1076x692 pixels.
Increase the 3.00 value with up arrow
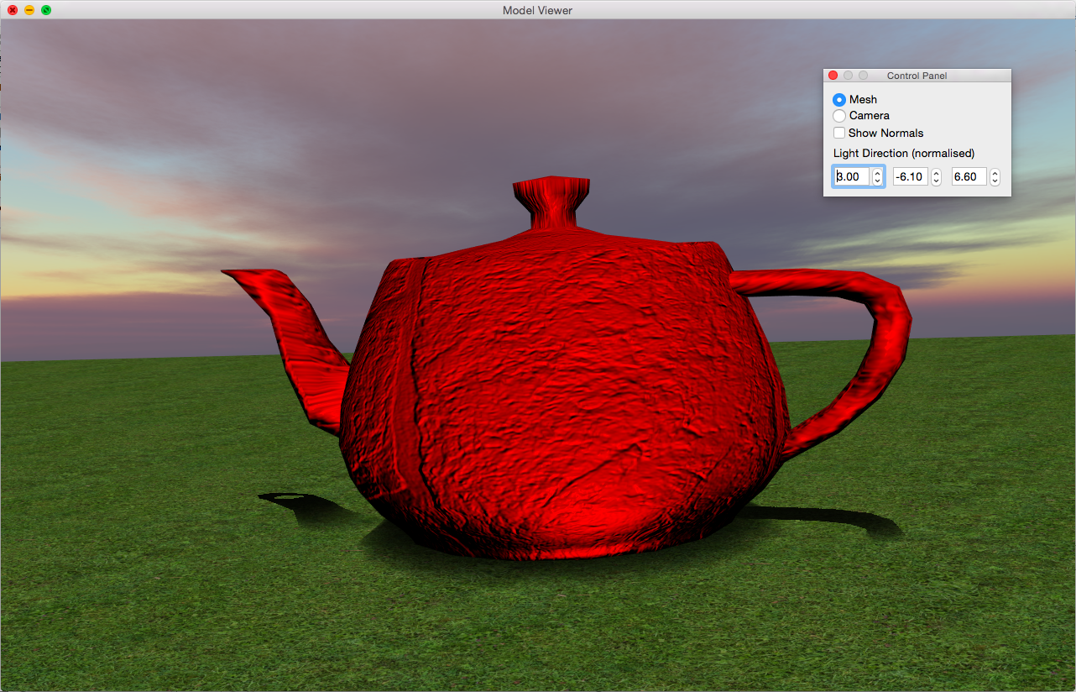tap(878, 173)
